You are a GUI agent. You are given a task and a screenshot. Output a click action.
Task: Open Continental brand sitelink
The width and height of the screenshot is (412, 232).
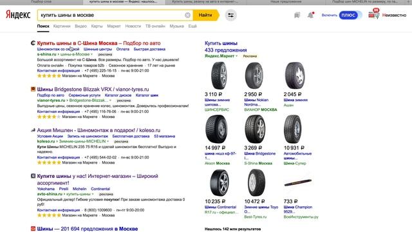[100, 189]
